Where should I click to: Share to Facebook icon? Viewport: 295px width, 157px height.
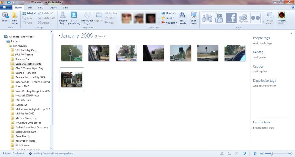click(x=231, y=18)
